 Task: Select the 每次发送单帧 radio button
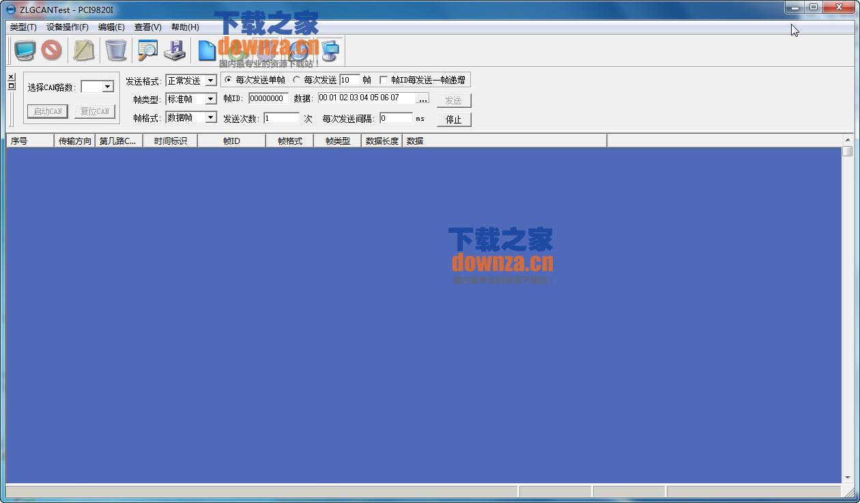pyautogui.click(x=229, y=80)
